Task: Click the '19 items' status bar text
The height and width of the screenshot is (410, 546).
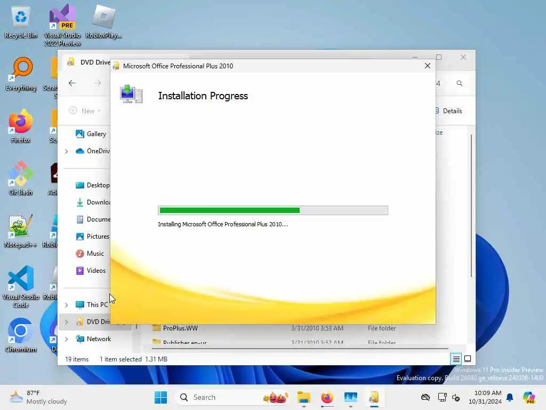Action: point(77,359)
